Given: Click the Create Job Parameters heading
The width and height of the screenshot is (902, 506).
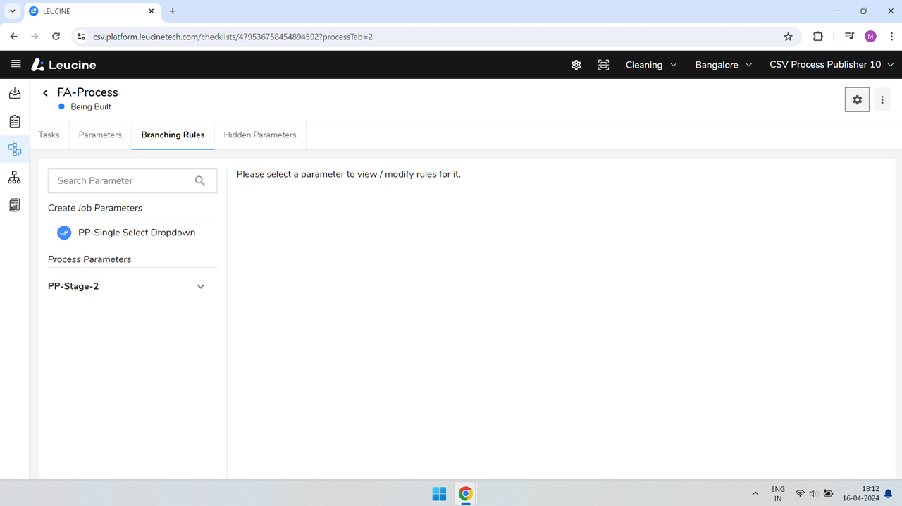Looking at the screenshot, I should (95, 208).
